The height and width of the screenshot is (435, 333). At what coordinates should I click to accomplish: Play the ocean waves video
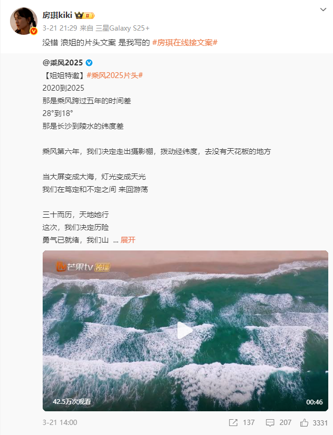pos(185,330)
